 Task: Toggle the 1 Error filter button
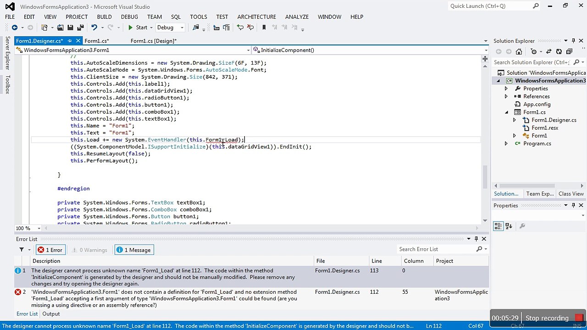[x=50, y=250]
